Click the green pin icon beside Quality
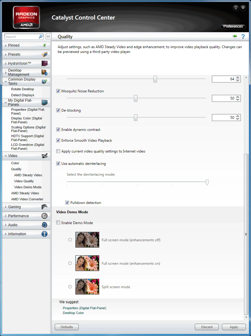Screen dimensions: 251x336 [234, 36]
